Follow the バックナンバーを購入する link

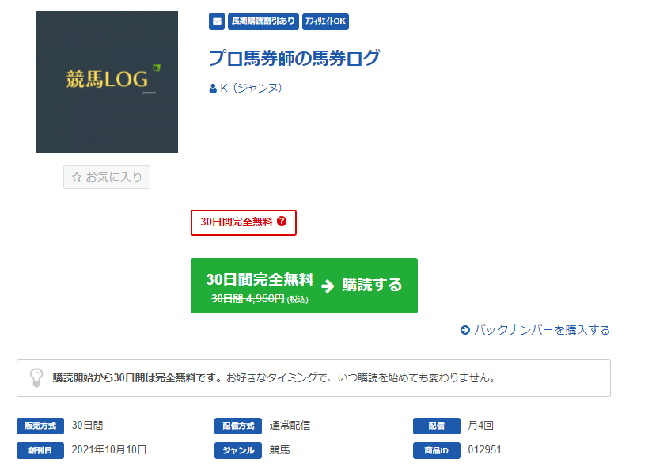541,330
